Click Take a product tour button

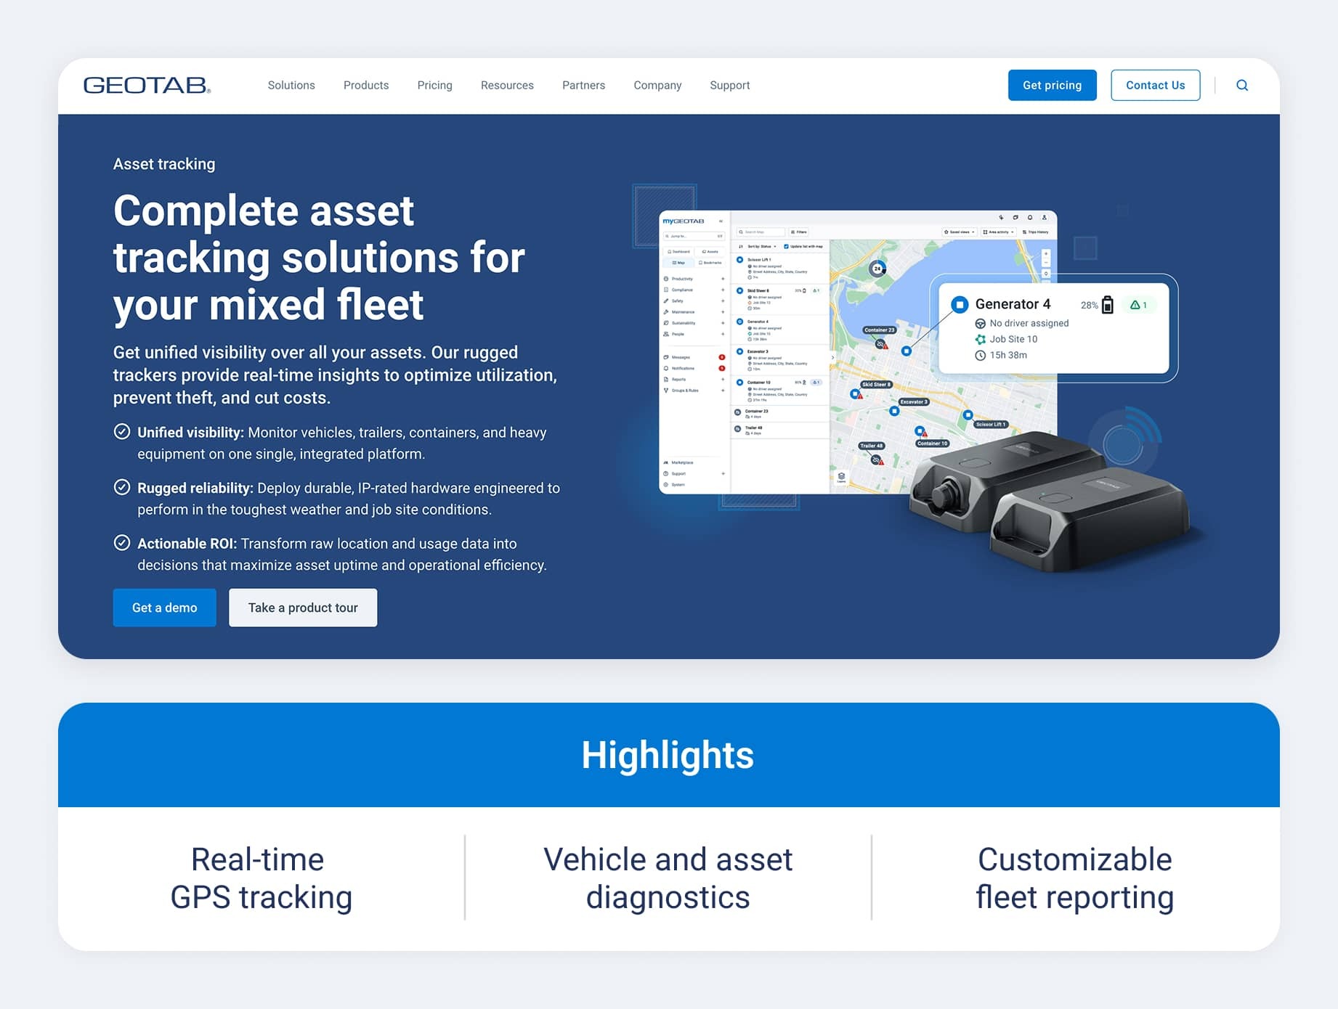(303, 608)
